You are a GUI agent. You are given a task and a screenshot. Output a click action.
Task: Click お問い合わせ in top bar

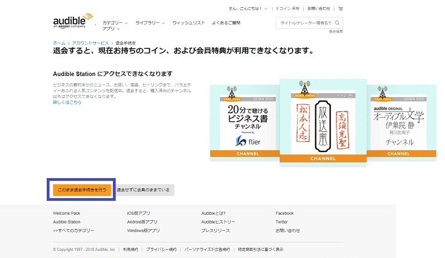pos(319,8)
